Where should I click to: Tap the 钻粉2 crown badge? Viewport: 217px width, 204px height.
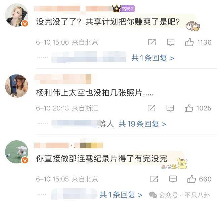(x=123, y=9)
